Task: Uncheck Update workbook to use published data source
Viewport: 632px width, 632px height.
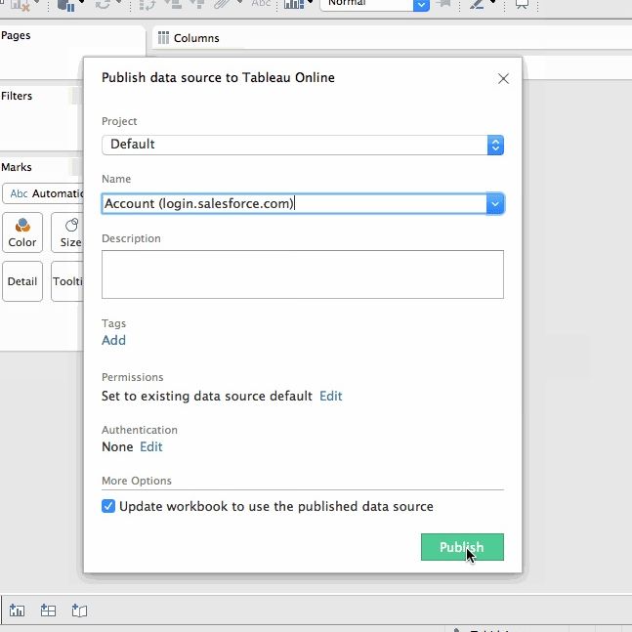Action: click(x=108, y=506)
